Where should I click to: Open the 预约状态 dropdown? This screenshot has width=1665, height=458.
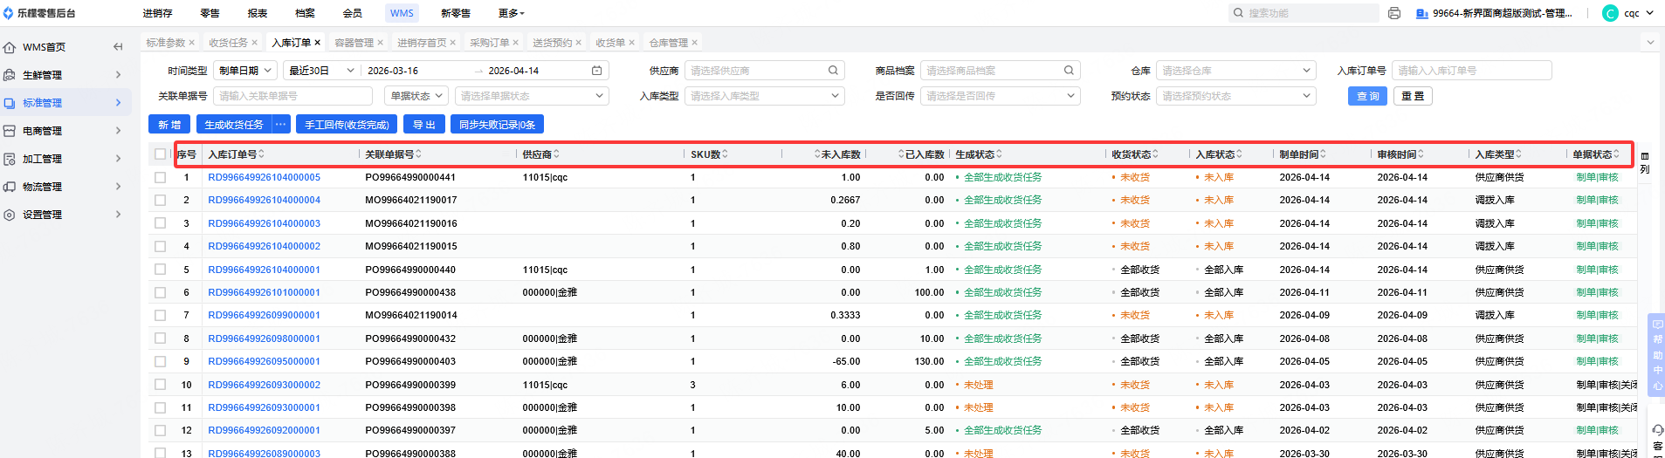(1236, 96)
